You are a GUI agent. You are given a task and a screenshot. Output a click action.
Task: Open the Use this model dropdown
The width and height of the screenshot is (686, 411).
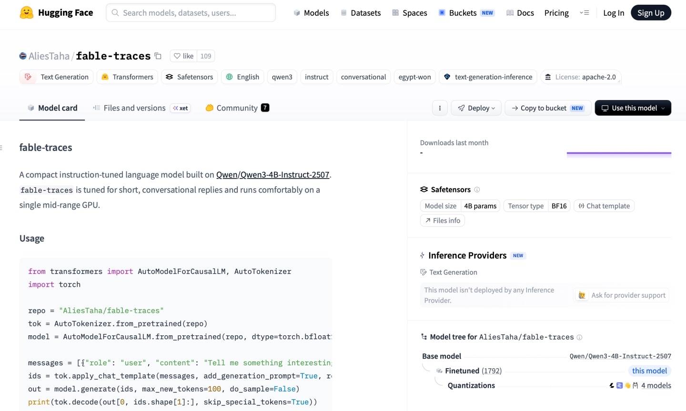click(x=633, y=108)
